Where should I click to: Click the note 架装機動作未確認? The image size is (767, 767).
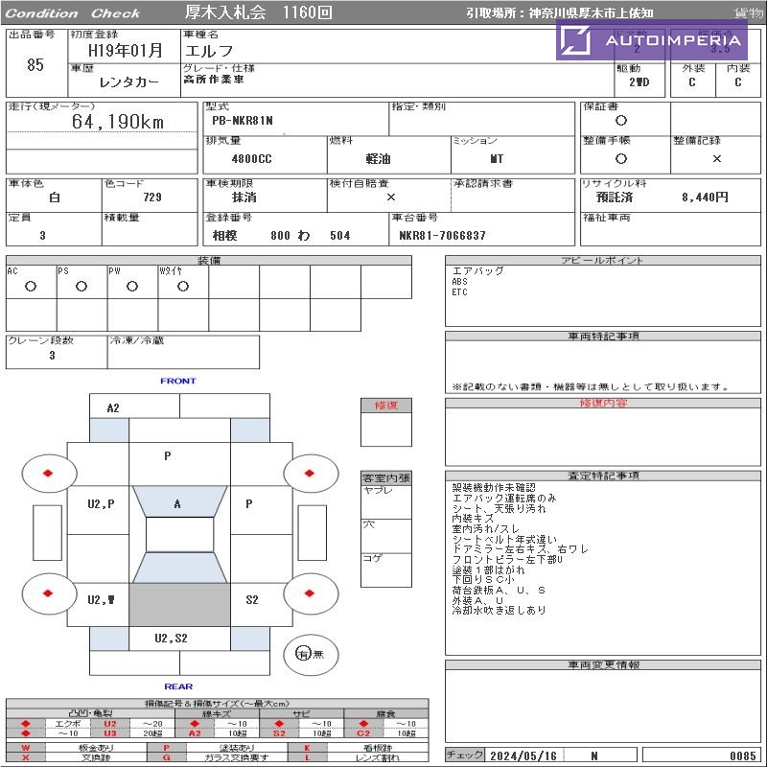click(494, 488)
